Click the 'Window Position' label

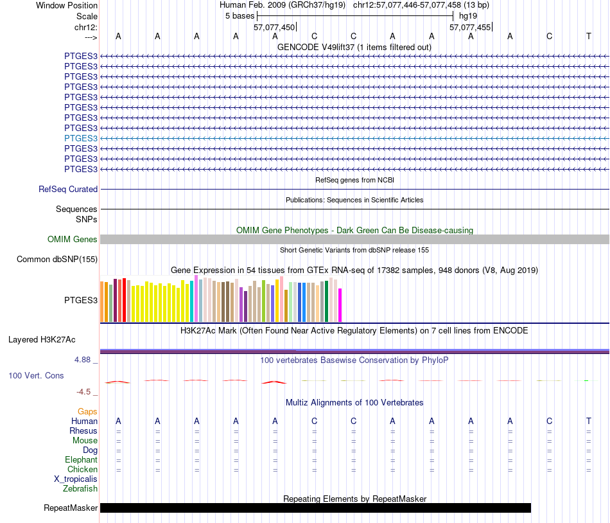coord(67,5)
